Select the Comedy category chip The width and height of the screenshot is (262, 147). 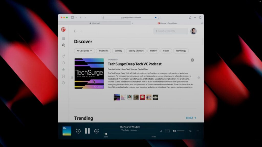point(118,51)
